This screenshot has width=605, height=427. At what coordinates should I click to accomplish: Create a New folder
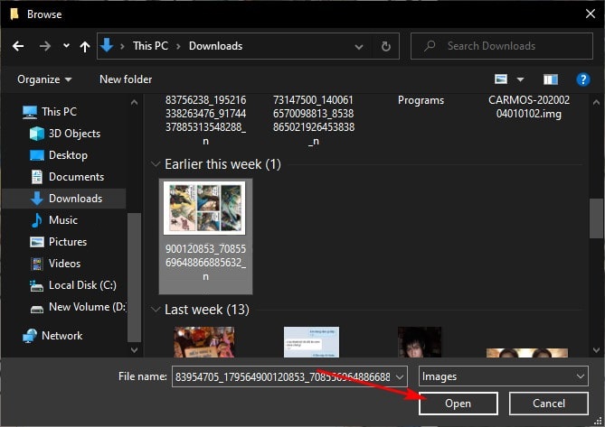[126, 79]
